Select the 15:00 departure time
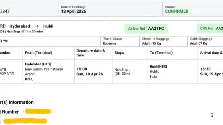Screen dimensions: 223x125 [82, 69]
